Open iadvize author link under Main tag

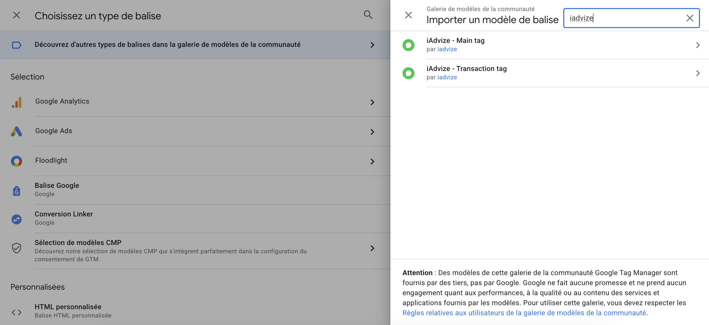(x=447, y=49)
